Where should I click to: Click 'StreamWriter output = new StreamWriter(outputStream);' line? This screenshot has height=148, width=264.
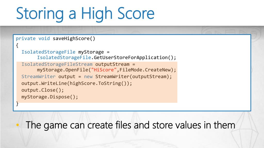coord(97,77)
